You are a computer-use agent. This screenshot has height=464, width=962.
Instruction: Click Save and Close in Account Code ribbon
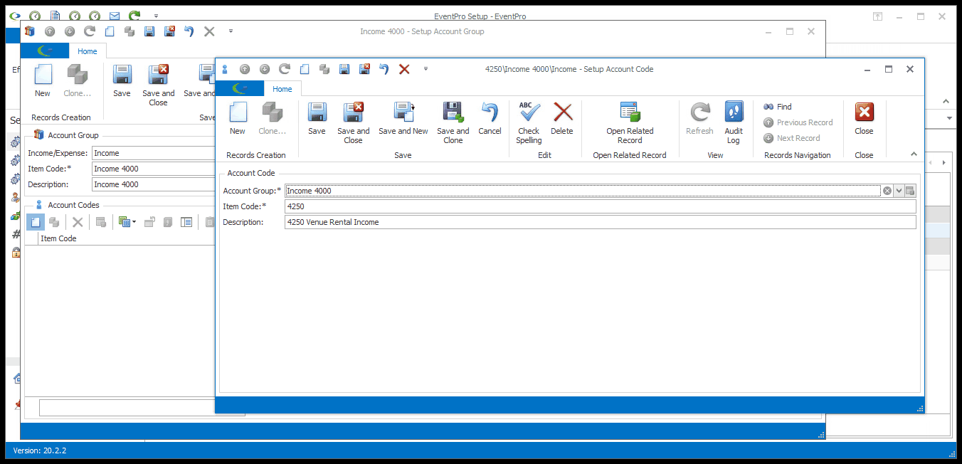354,123
